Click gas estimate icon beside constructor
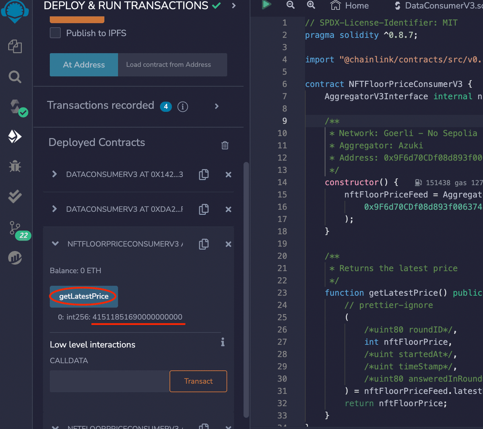Screen dimensions: 483x429 419,183
